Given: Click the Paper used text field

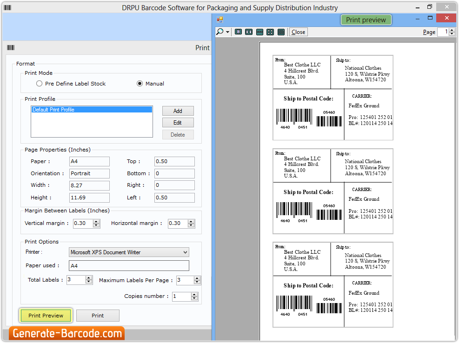Looking at the screenshot, I should [129, 266].
